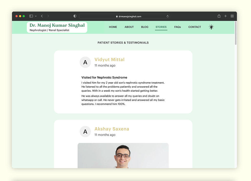
Task: Click the page vertical scrollbar
Action: (236, 33)
